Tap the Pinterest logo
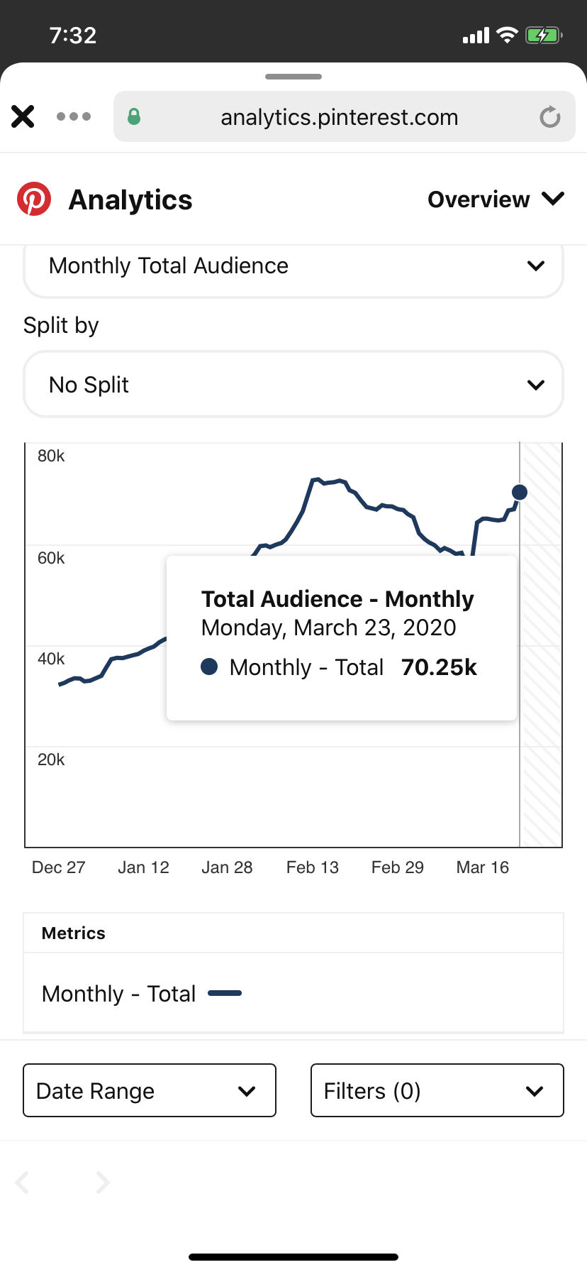This screenshot has height=1272, width=587. point(34,199)
